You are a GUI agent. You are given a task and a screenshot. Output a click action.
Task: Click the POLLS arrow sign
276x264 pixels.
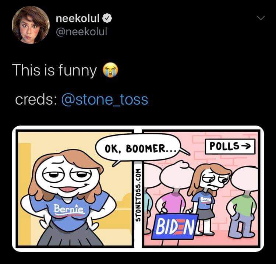[x=230, y=146]
